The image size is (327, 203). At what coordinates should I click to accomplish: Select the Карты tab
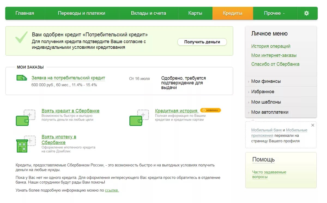[x=195, y=13]
